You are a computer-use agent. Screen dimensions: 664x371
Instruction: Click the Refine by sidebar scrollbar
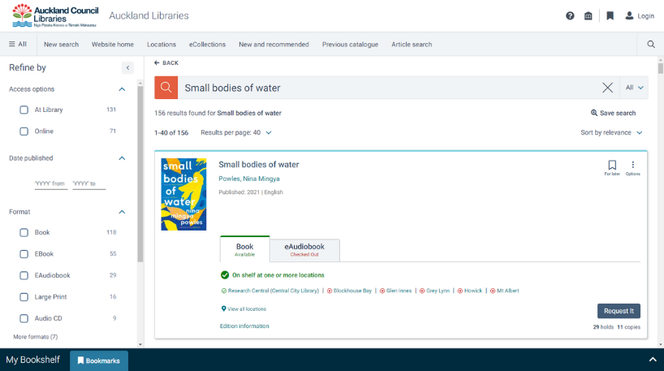140,174
